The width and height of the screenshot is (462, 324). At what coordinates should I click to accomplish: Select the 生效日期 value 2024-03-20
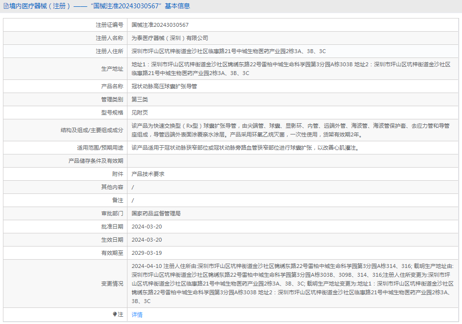147,240
